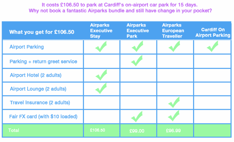Click Airport Parking checkmark under European Traveller

(174, 47)
